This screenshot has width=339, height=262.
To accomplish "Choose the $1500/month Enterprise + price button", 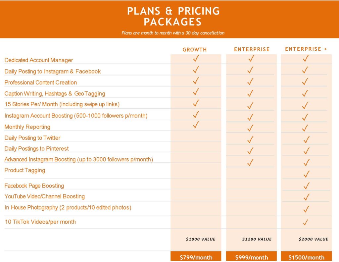I will (x=306, y=257).
